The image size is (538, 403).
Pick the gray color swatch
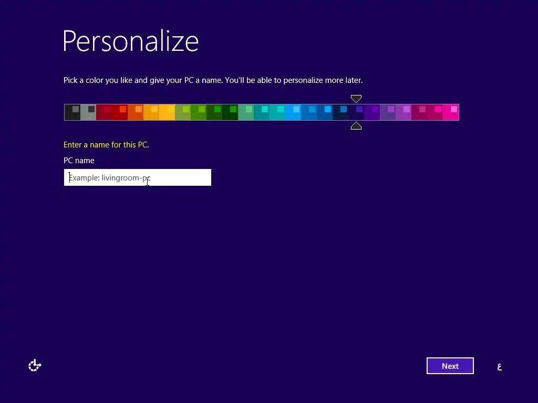[x=88, y=112]
